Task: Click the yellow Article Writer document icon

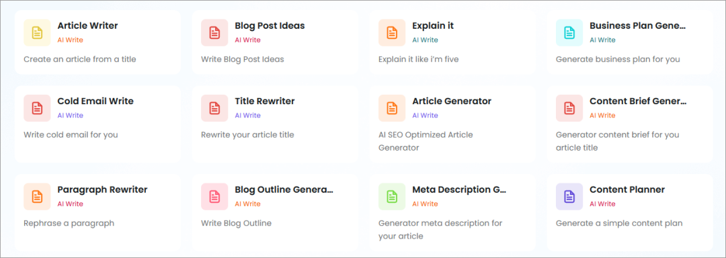Action: [x=37, y=32]
